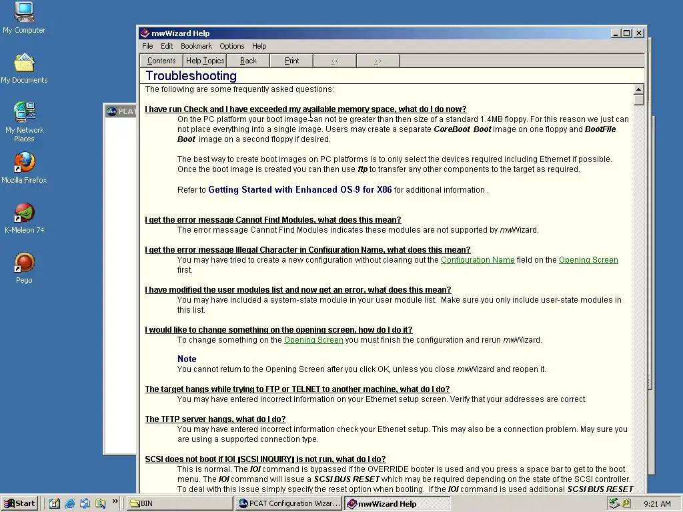Click the target hangs FTP or TELNET question
Viewport: 683px width, 512px height.
click(x=297, y=389)
